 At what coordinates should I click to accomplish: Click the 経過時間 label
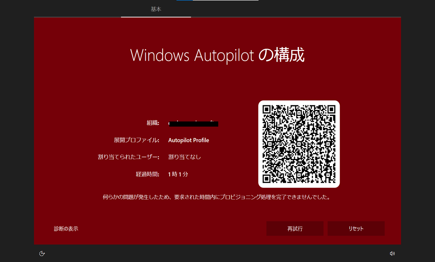click(x=148, y=174)
